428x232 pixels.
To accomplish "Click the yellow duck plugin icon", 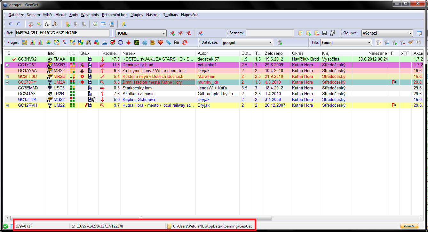I will click(153, 42).
